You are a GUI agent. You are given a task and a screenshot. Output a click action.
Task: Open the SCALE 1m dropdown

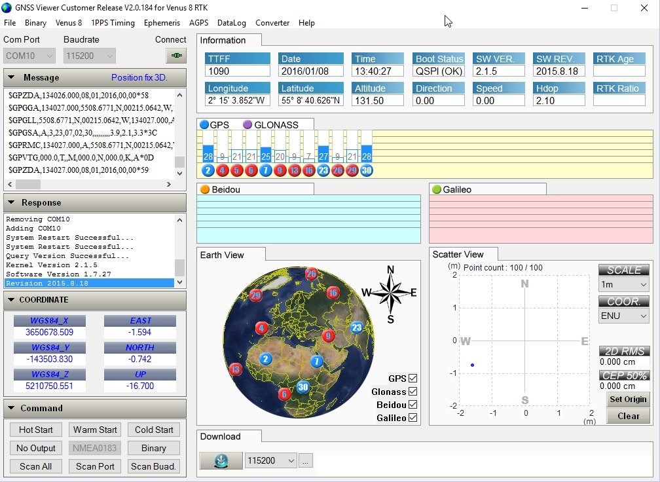[x=623, y=285]
